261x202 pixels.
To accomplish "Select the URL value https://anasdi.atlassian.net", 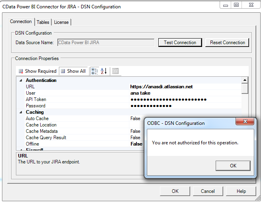I will [161, 87].
